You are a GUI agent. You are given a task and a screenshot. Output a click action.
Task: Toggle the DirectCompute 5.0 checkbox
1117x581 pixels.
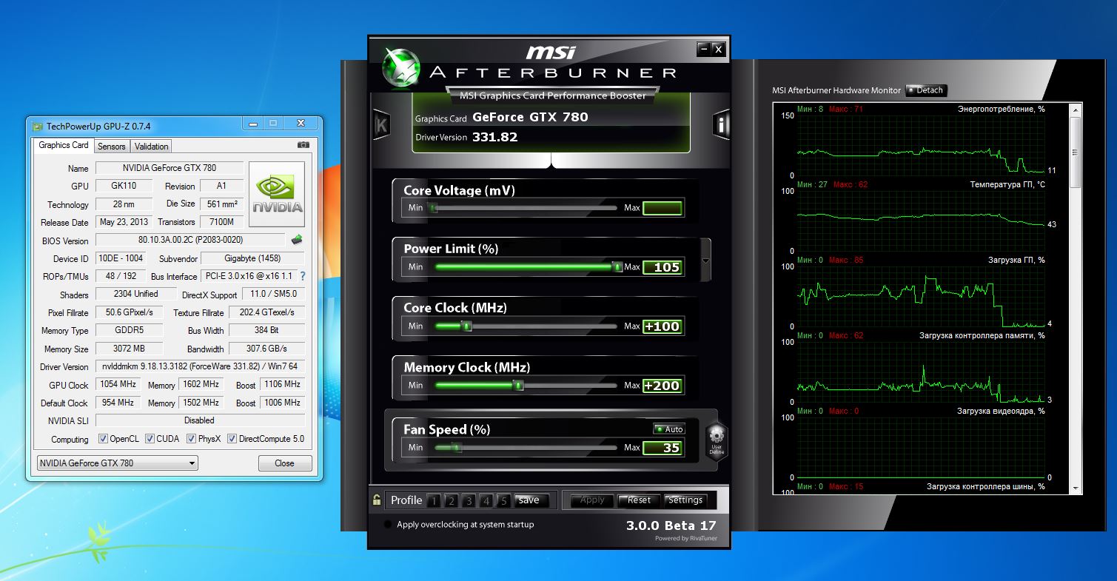point(232,439)
